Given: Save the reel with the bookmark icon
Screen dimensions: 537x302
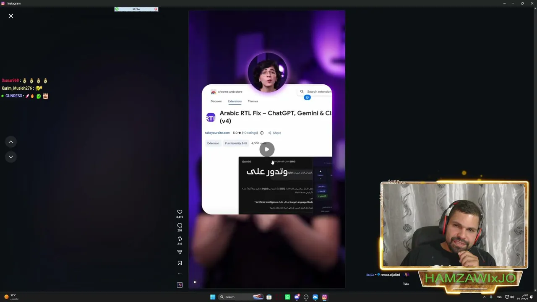Looking at the screenshot, I should pyautogui.click(x=180, y=263).
